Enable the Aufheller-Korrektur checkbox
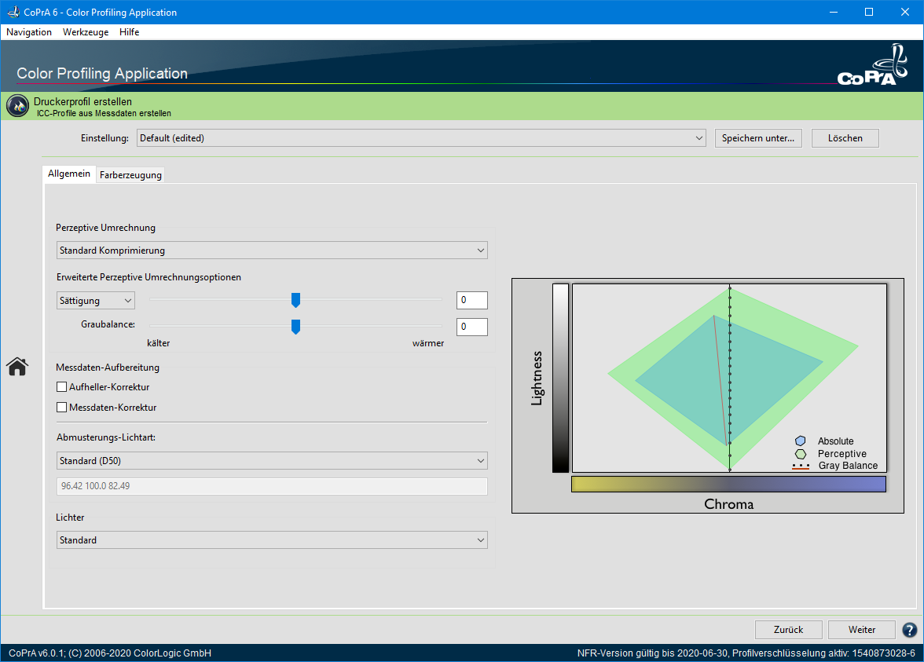This screenshot has height=662, width=924. tap(62, 387)
